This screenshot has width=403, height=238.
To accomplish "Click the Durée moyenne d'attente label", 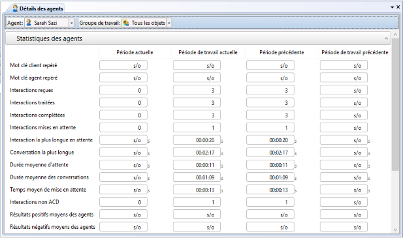I will coord(39,165).
